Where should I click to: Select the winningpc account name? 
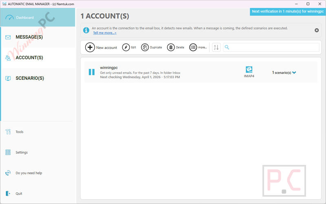[x=109, y=68]
